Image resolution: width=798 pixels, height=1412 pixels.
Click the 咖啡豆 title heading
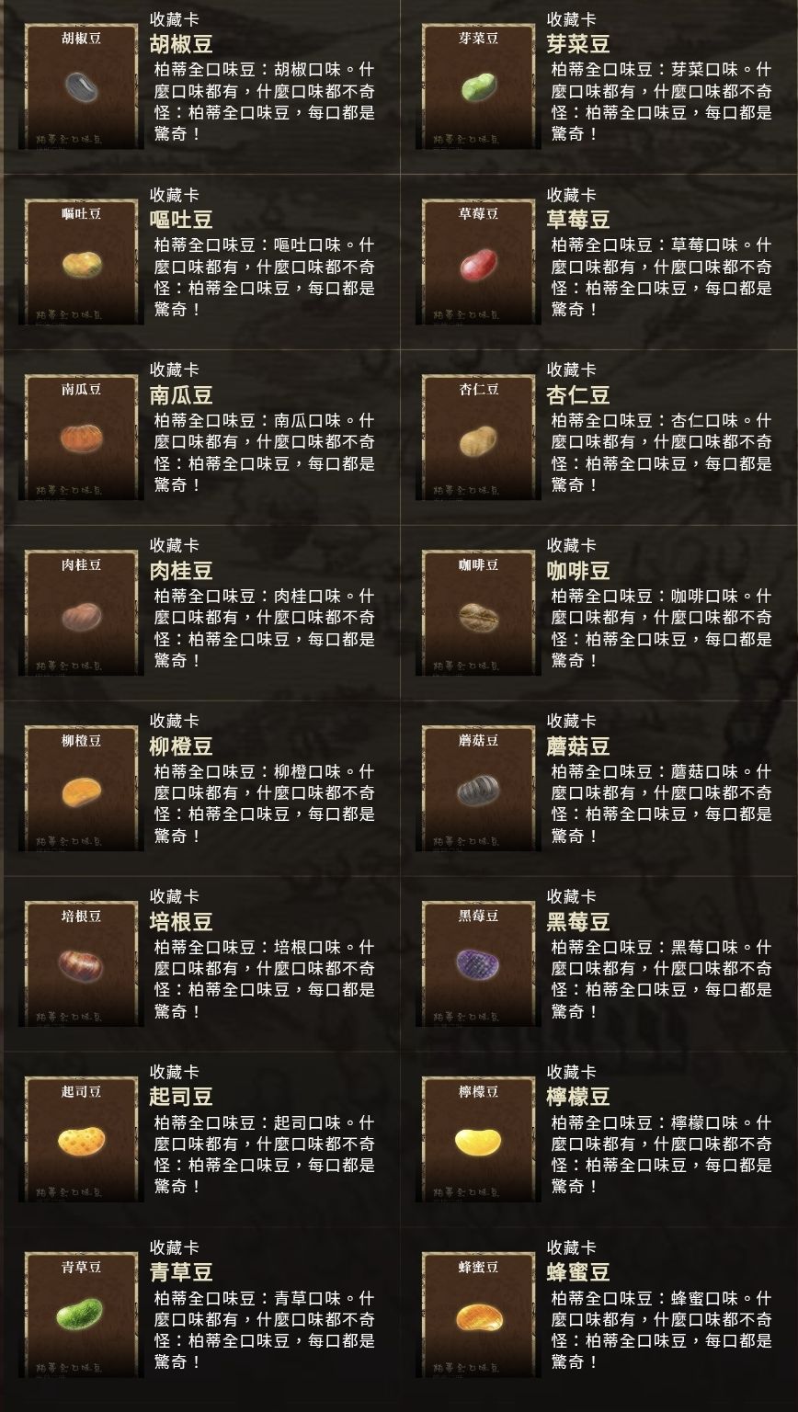point(578,571)
